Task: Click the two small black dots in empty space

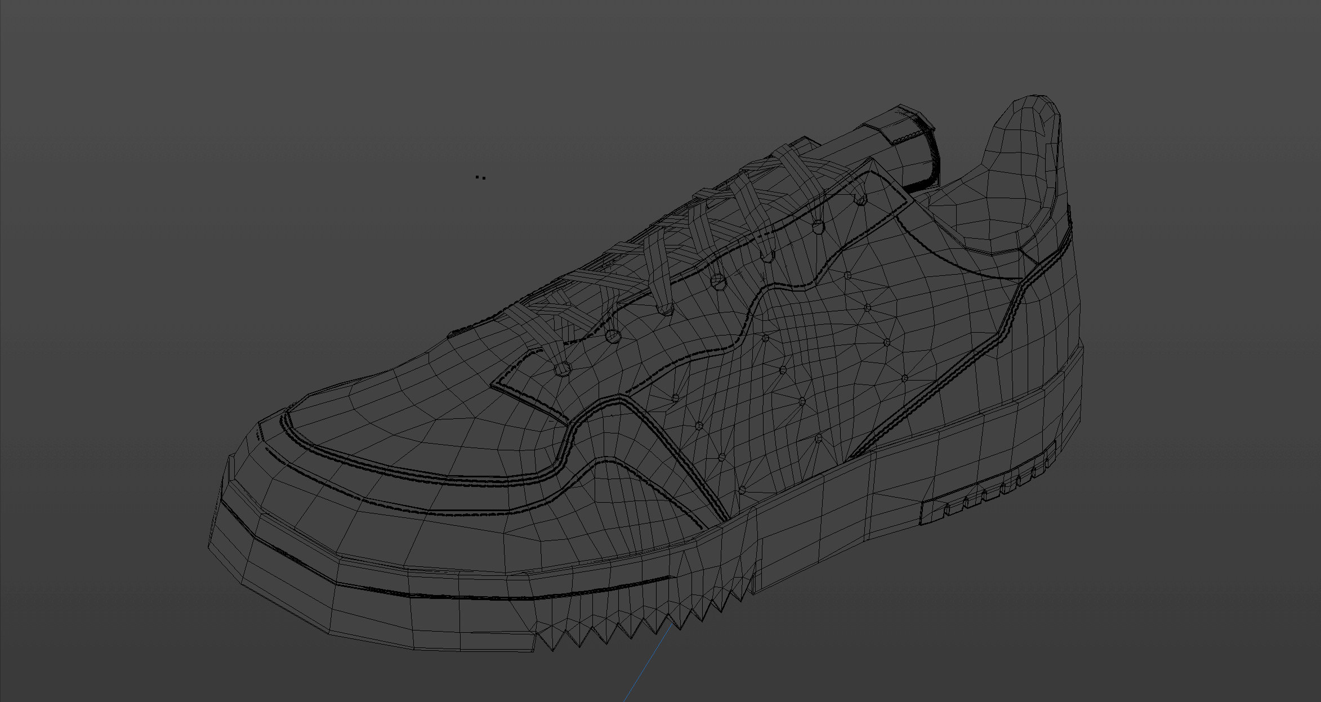Action: pyautogui.click(x=480, y=177)
